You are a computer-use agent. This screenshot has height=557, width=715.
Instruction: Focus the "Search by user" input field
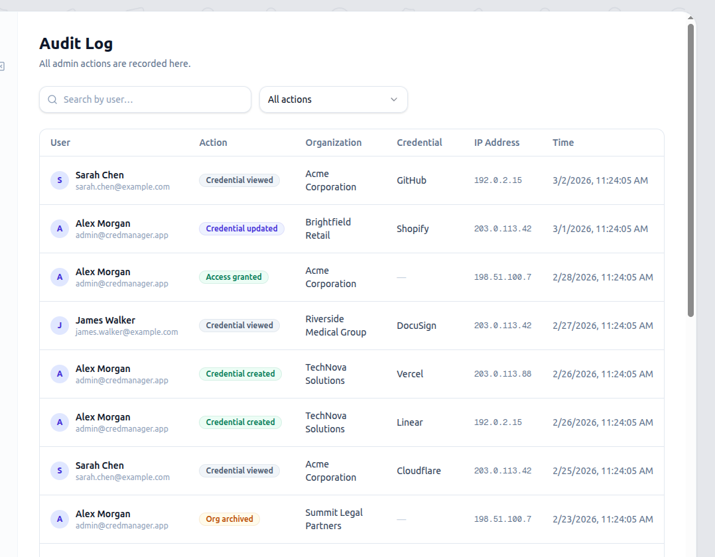(x=153, y=99)
